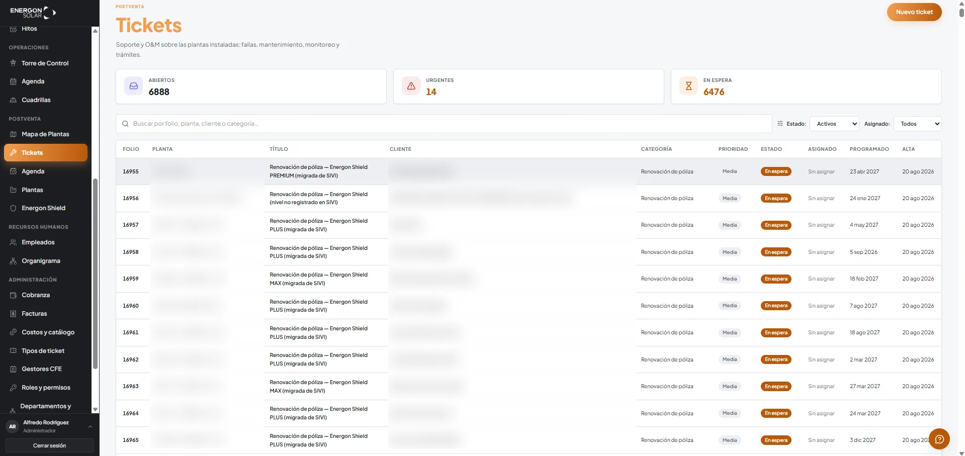The height and width of the screenshot is (456, 965).
Task: Click the Categoría column header
Action: [x=656, y=149]
